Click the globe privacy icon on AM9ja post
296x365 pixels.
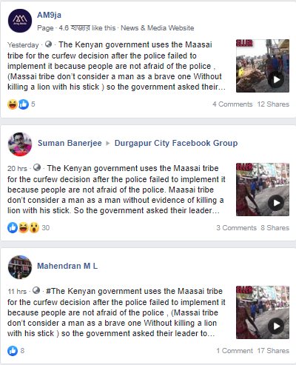tap(49, 44)
